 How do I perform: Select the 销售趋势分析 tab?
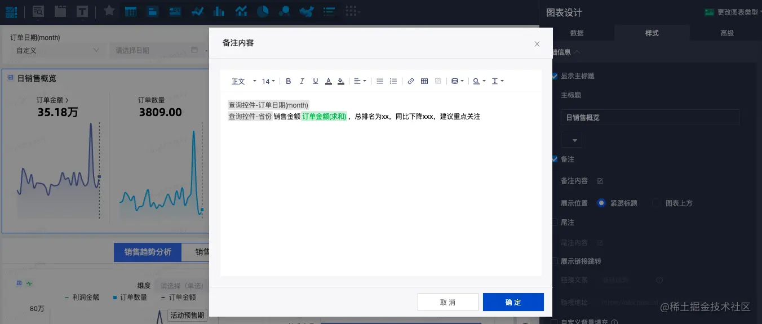point(148,252)
